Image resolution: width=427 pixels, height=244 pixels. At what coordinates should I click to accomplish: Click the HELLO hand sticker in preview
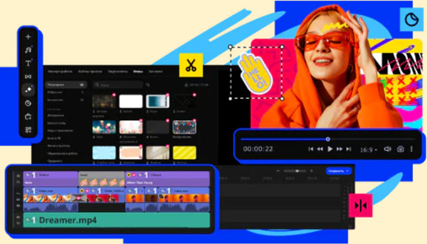tap(255, 73)
